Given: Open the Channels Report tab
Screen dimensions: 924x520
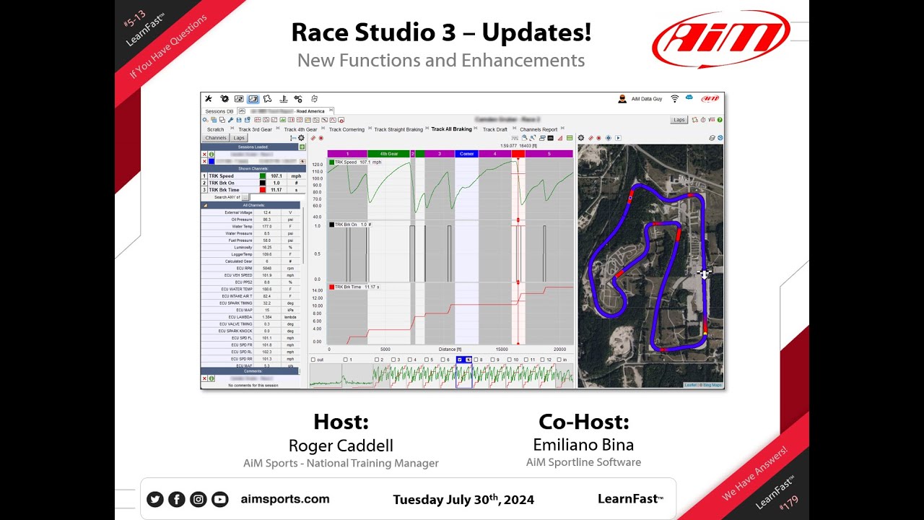Looking at the screenshot, I should (x=539, y=130).
